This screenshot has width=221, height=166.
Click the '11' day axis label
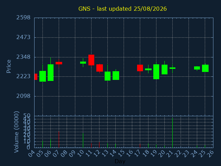click(88, 154)
